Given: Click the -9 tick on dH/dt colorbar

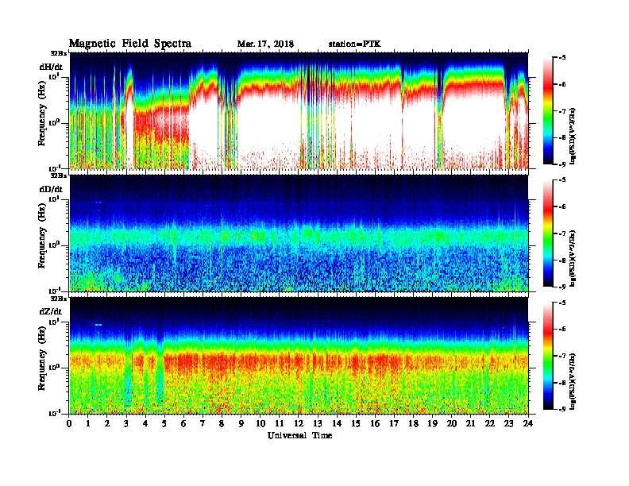Looking at the screenshot, I should point(562,164).
